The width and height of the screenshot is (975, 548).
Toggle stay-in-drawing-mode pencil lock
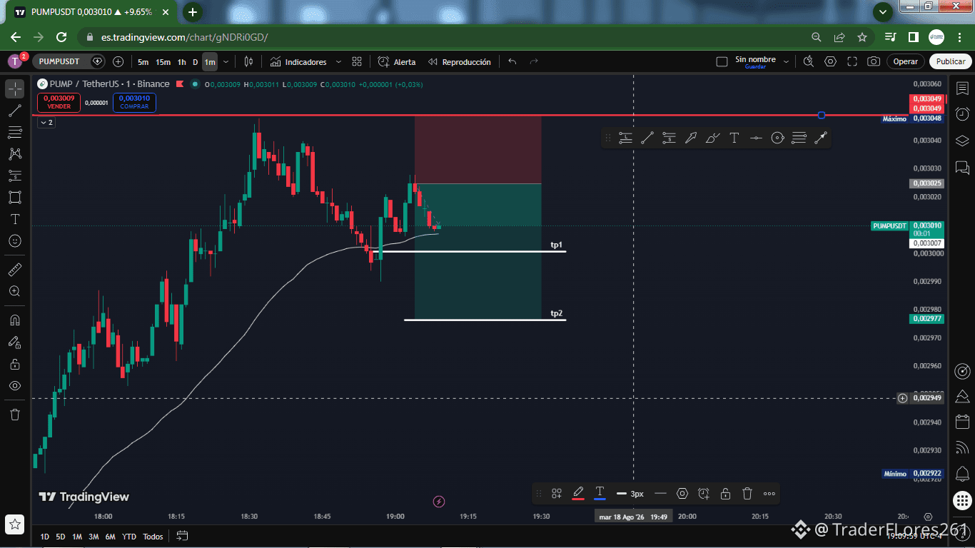point(15,342)
